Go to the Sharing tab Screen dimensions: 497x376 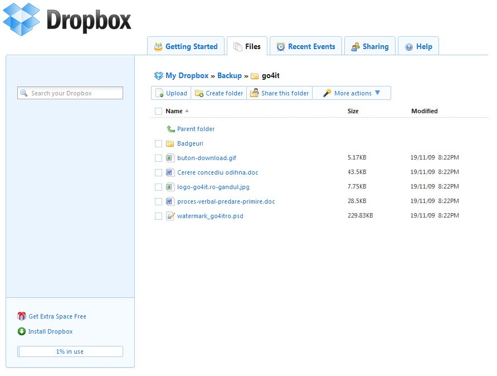[x=370, y=46]
